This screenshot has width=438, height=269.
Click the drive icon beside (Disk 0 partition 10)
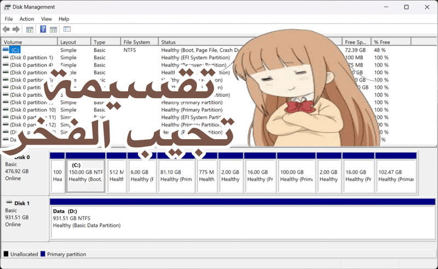pos(5,110)
